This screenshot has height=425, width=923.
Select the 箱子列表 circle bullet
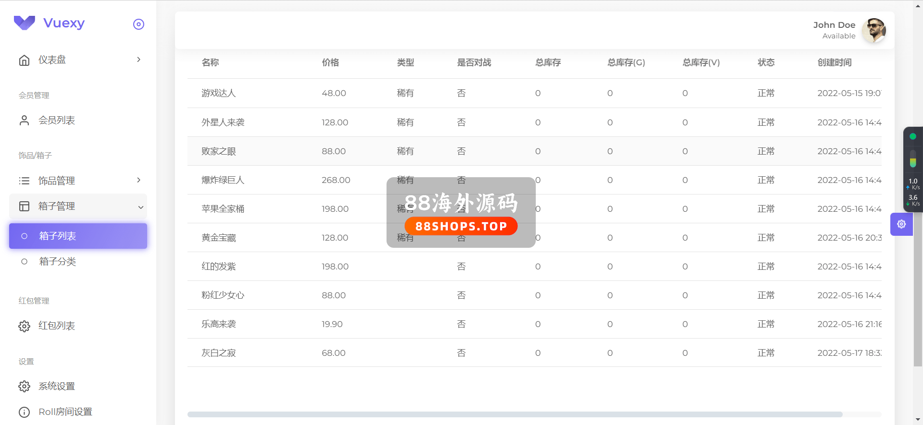25,236
